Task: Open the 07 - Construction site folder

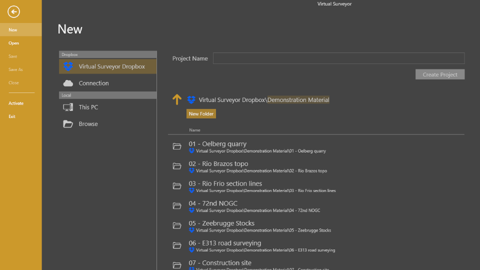Action: pyautogui.click(x=220, y=263)
